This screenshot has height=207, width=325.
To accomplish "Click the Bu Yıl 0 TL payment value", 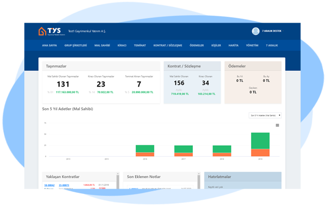I will click(240, 81).
